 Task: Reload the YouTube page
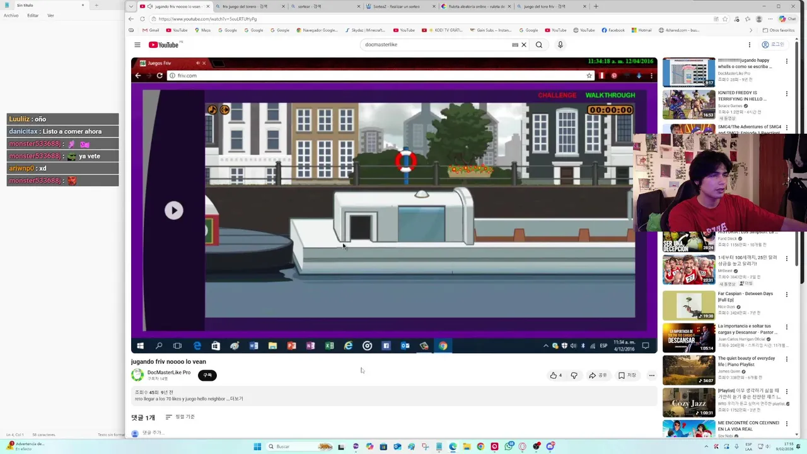(x=142, y=19)
